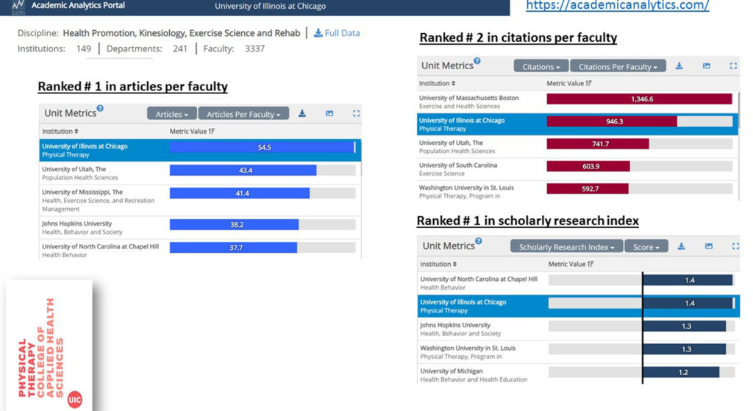This screenshot has width=753, height=411.
Task: Select University of Utah row in articles table
Action: pyautogui.click(x=200, y=173)
